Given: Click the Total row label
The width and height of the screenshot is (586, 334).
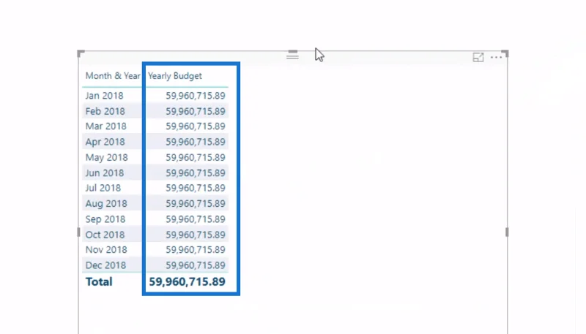Looking at the screenshot, I should click(x=99, y=282).
